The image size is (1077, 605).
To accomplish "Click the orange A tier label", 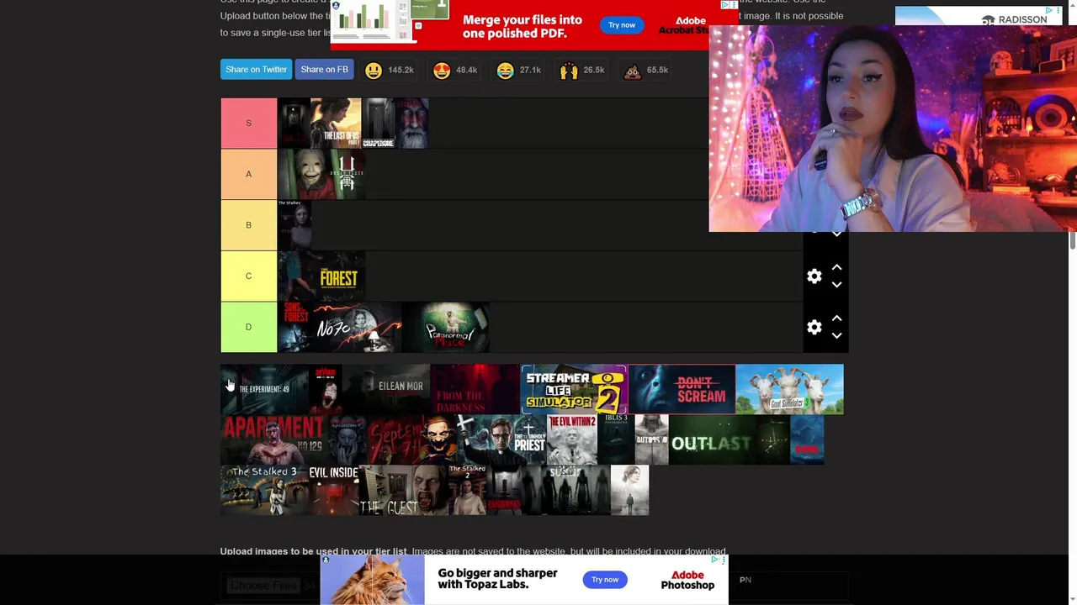I will 248,174.
